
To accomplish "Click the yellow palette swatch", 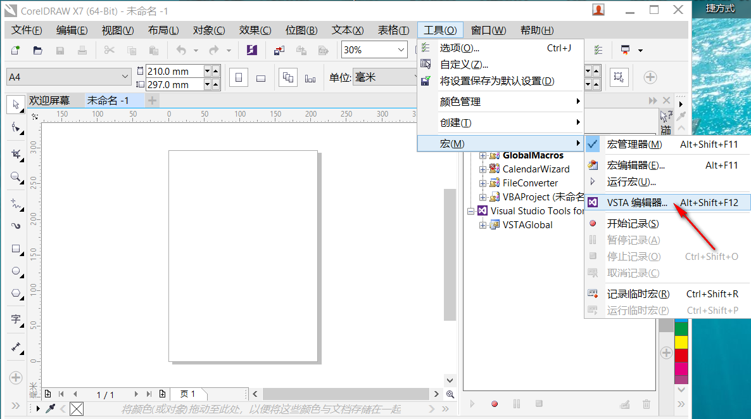I will [x=681, y=342].
